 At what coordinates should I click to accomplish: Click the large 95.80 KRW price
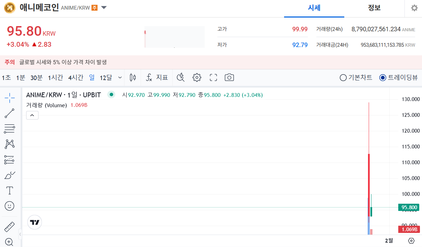(31, 31)
